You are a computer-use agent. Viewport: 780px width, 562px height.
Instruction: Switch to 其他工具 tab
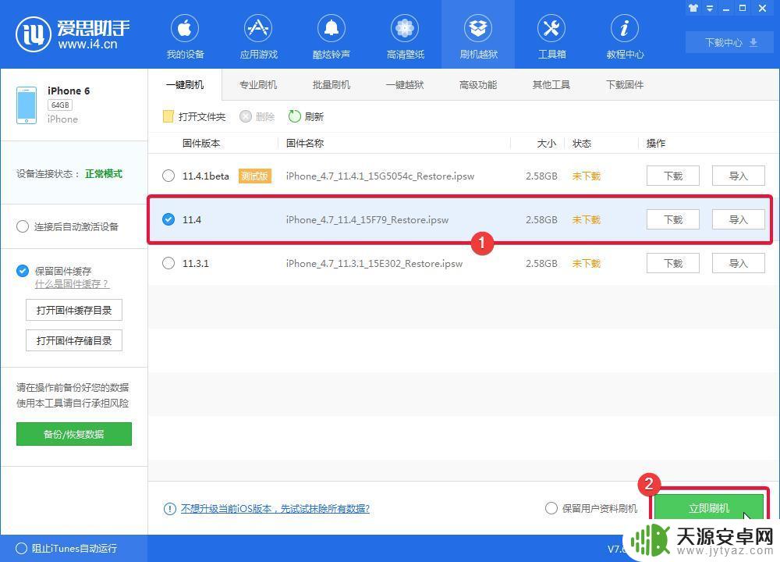click(551, 84)
